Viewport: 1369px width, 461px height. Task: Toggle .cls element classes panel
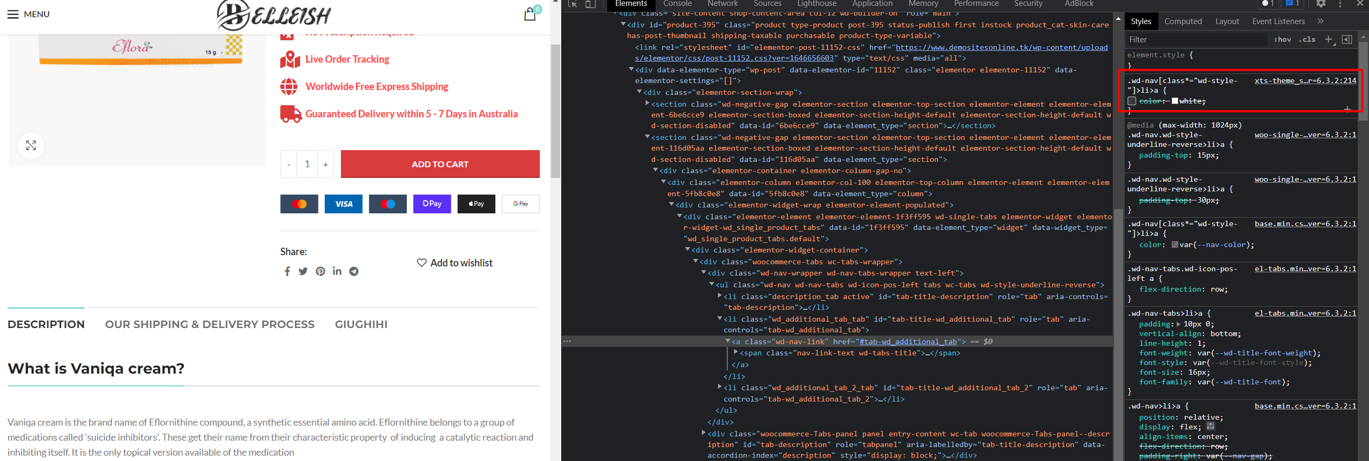click(x=1307, y=39)
